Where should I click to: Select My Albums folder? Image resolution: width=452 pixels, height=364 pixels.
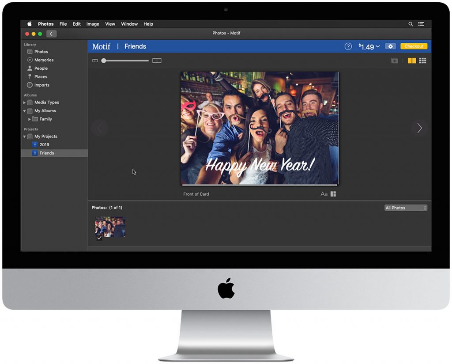(45, 111)
